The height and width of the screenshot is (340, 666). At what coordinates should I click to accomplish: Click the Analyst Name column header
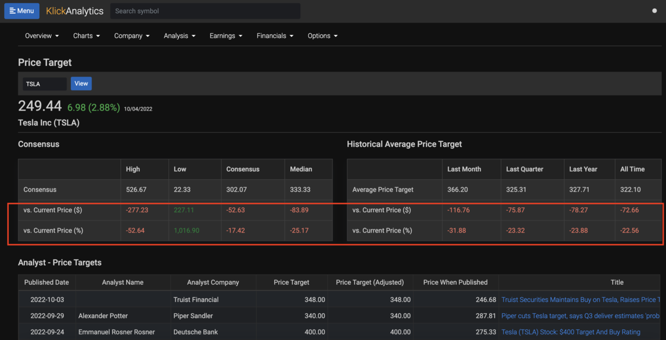(x=122, y=282)
